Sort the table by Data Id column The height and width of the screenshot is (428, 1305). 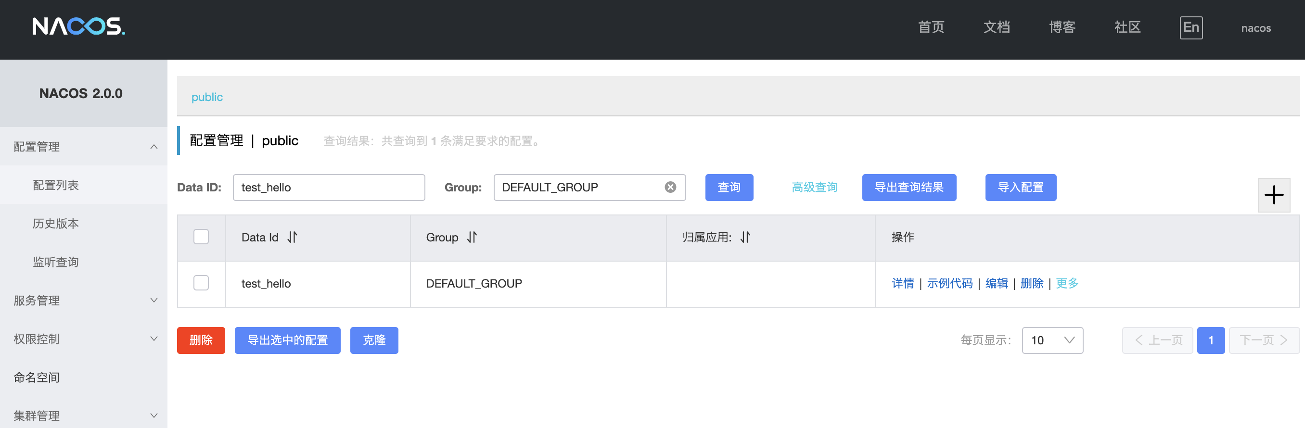(x=292, y=237)
